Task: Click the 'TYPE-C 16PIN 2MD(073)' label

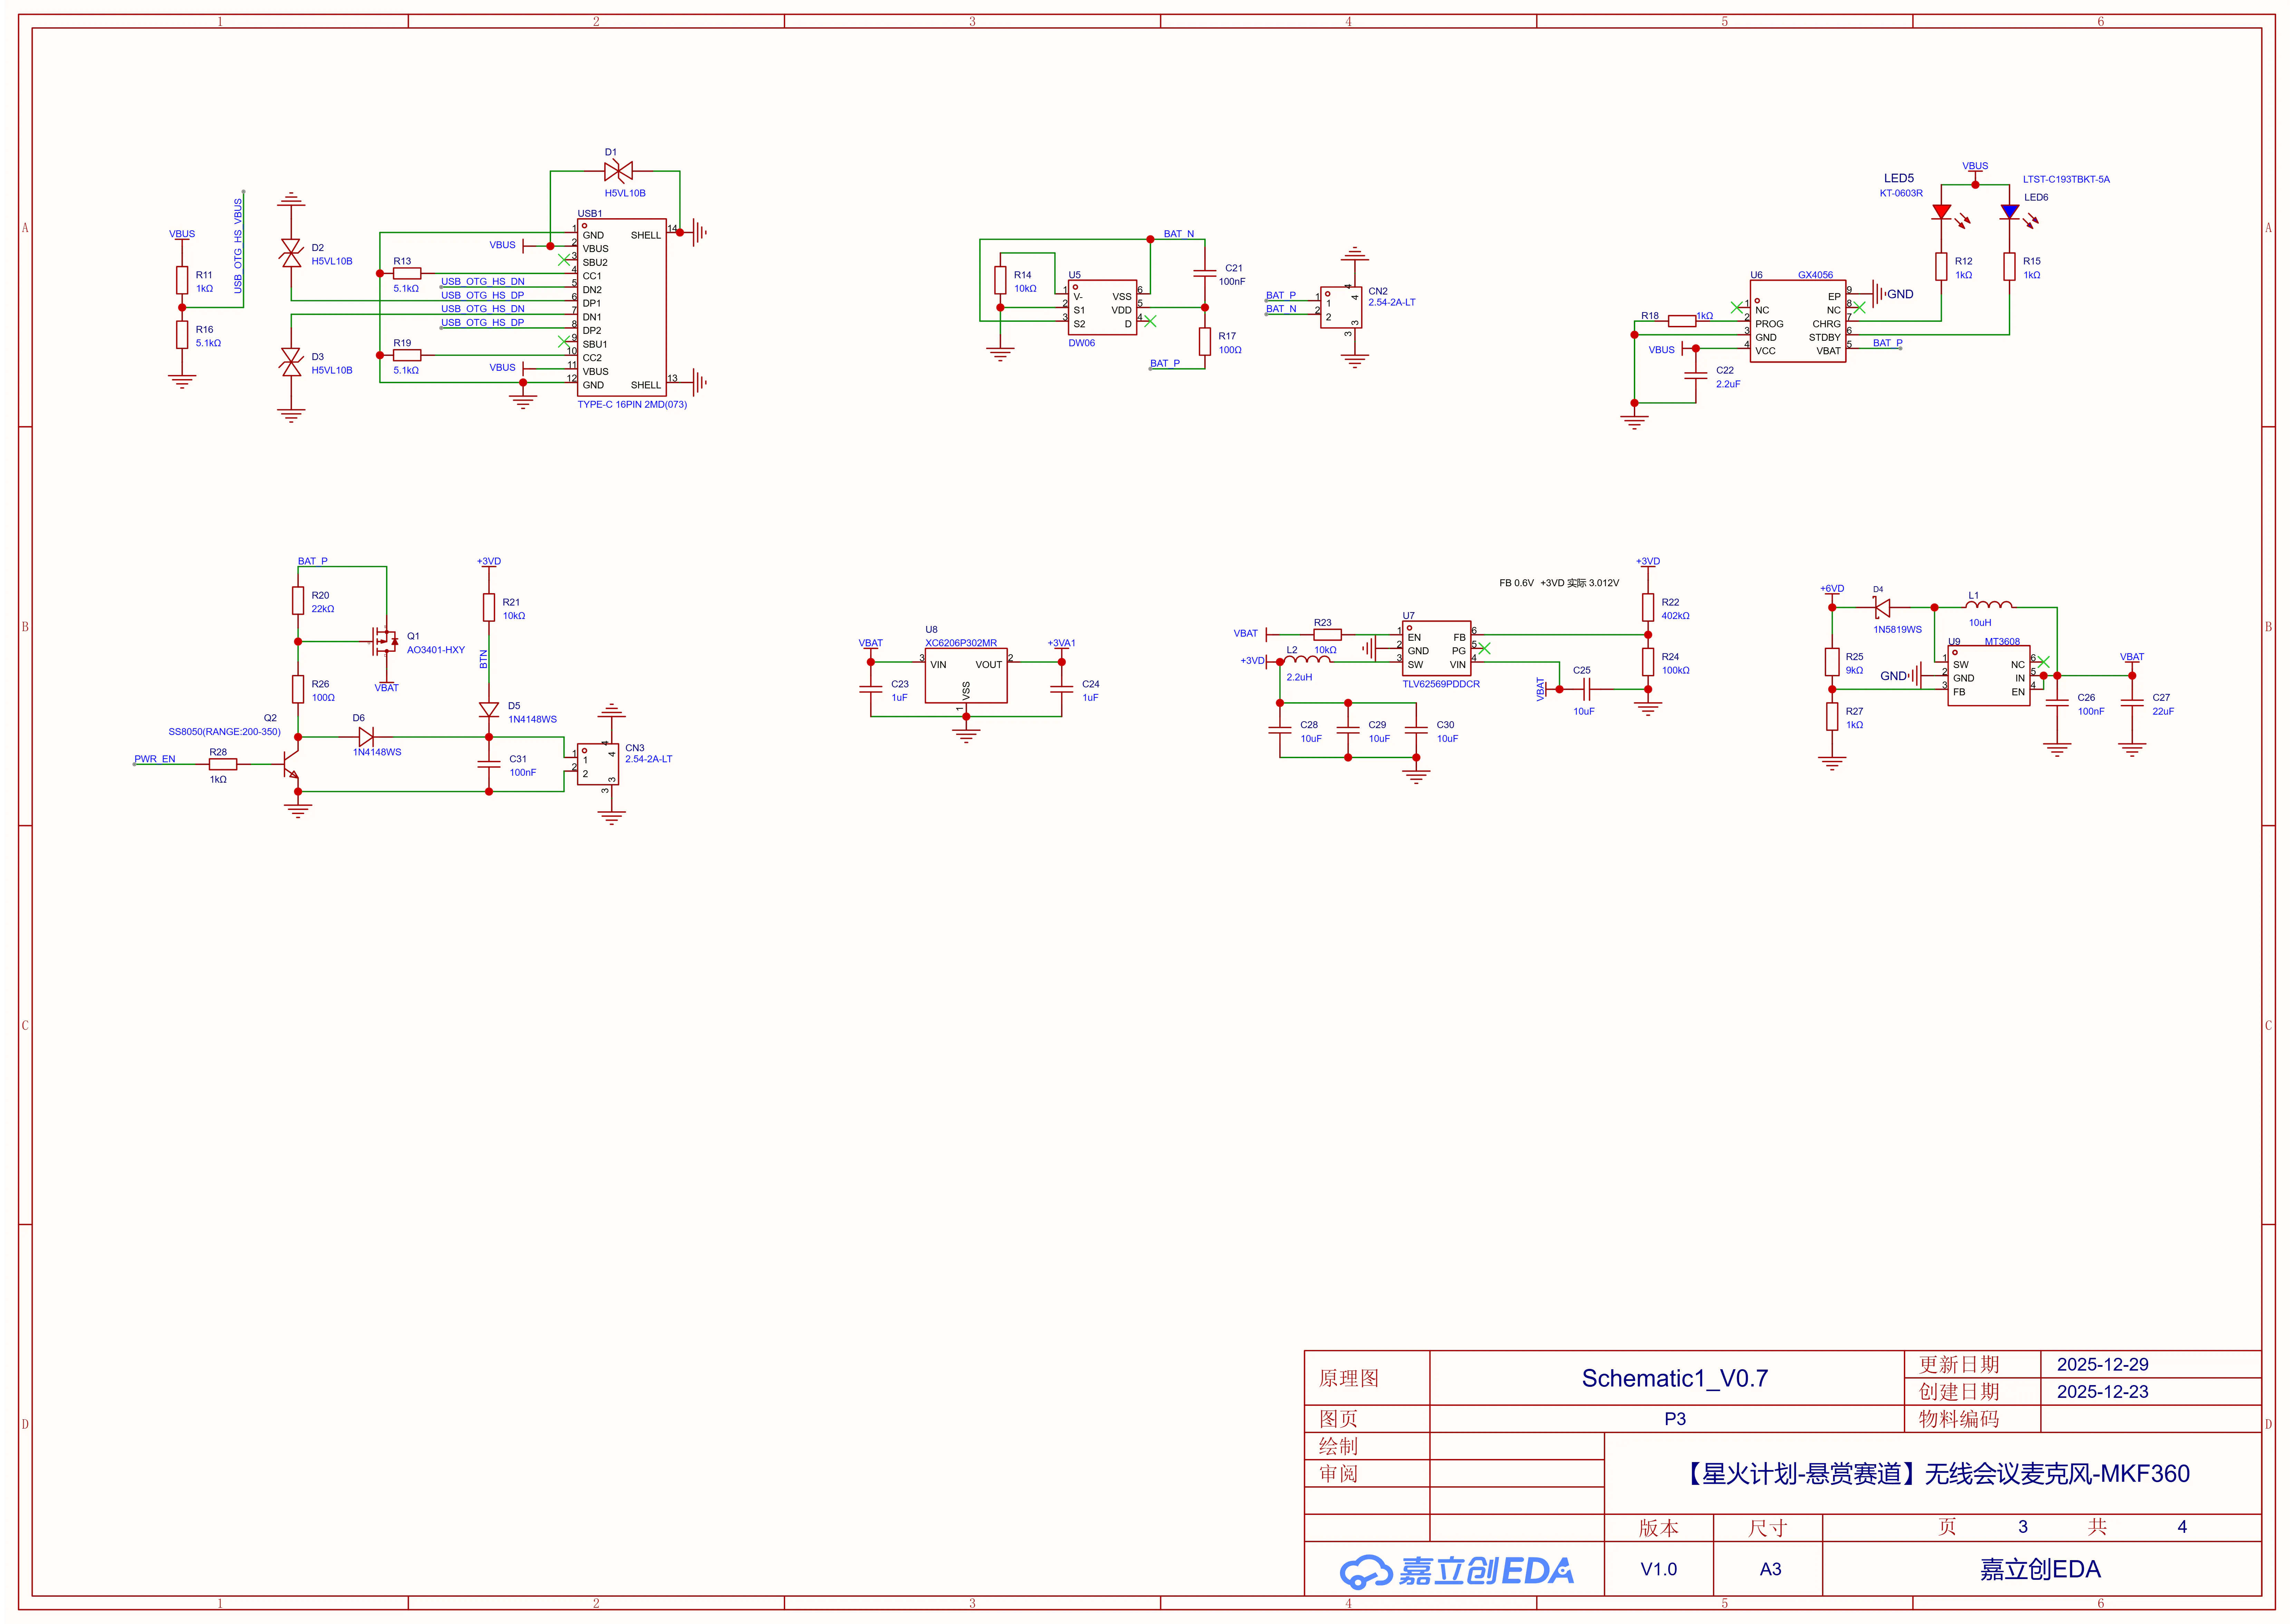Action: pos(632,405)
